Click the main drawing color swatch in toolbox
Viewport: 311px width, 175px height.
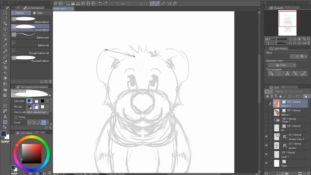click(3, 134)
